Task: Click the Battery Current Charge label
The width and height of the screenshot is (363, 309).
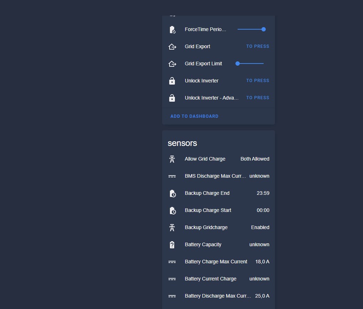Action: point(211,279)
